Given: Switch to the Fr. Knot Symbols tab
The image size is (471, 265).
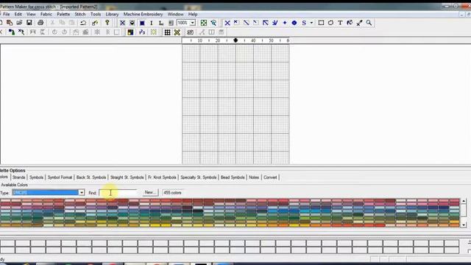Looking at the screenshot, I should tap(162, 177).
